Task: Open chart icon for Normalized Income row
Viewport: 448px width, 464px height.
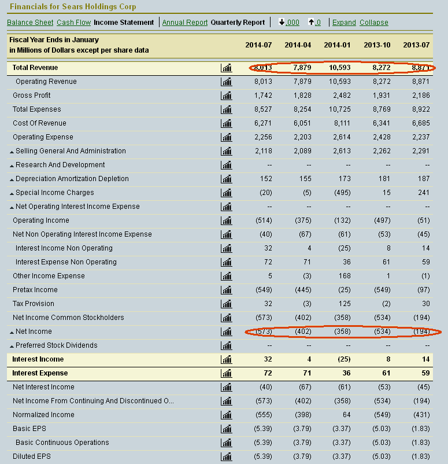Action: click(227, 415)
